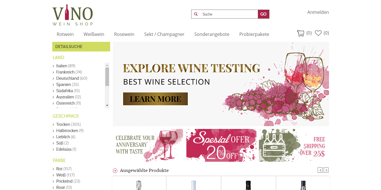Click the down arrow of the Land list scrollbar

[107, 106]
